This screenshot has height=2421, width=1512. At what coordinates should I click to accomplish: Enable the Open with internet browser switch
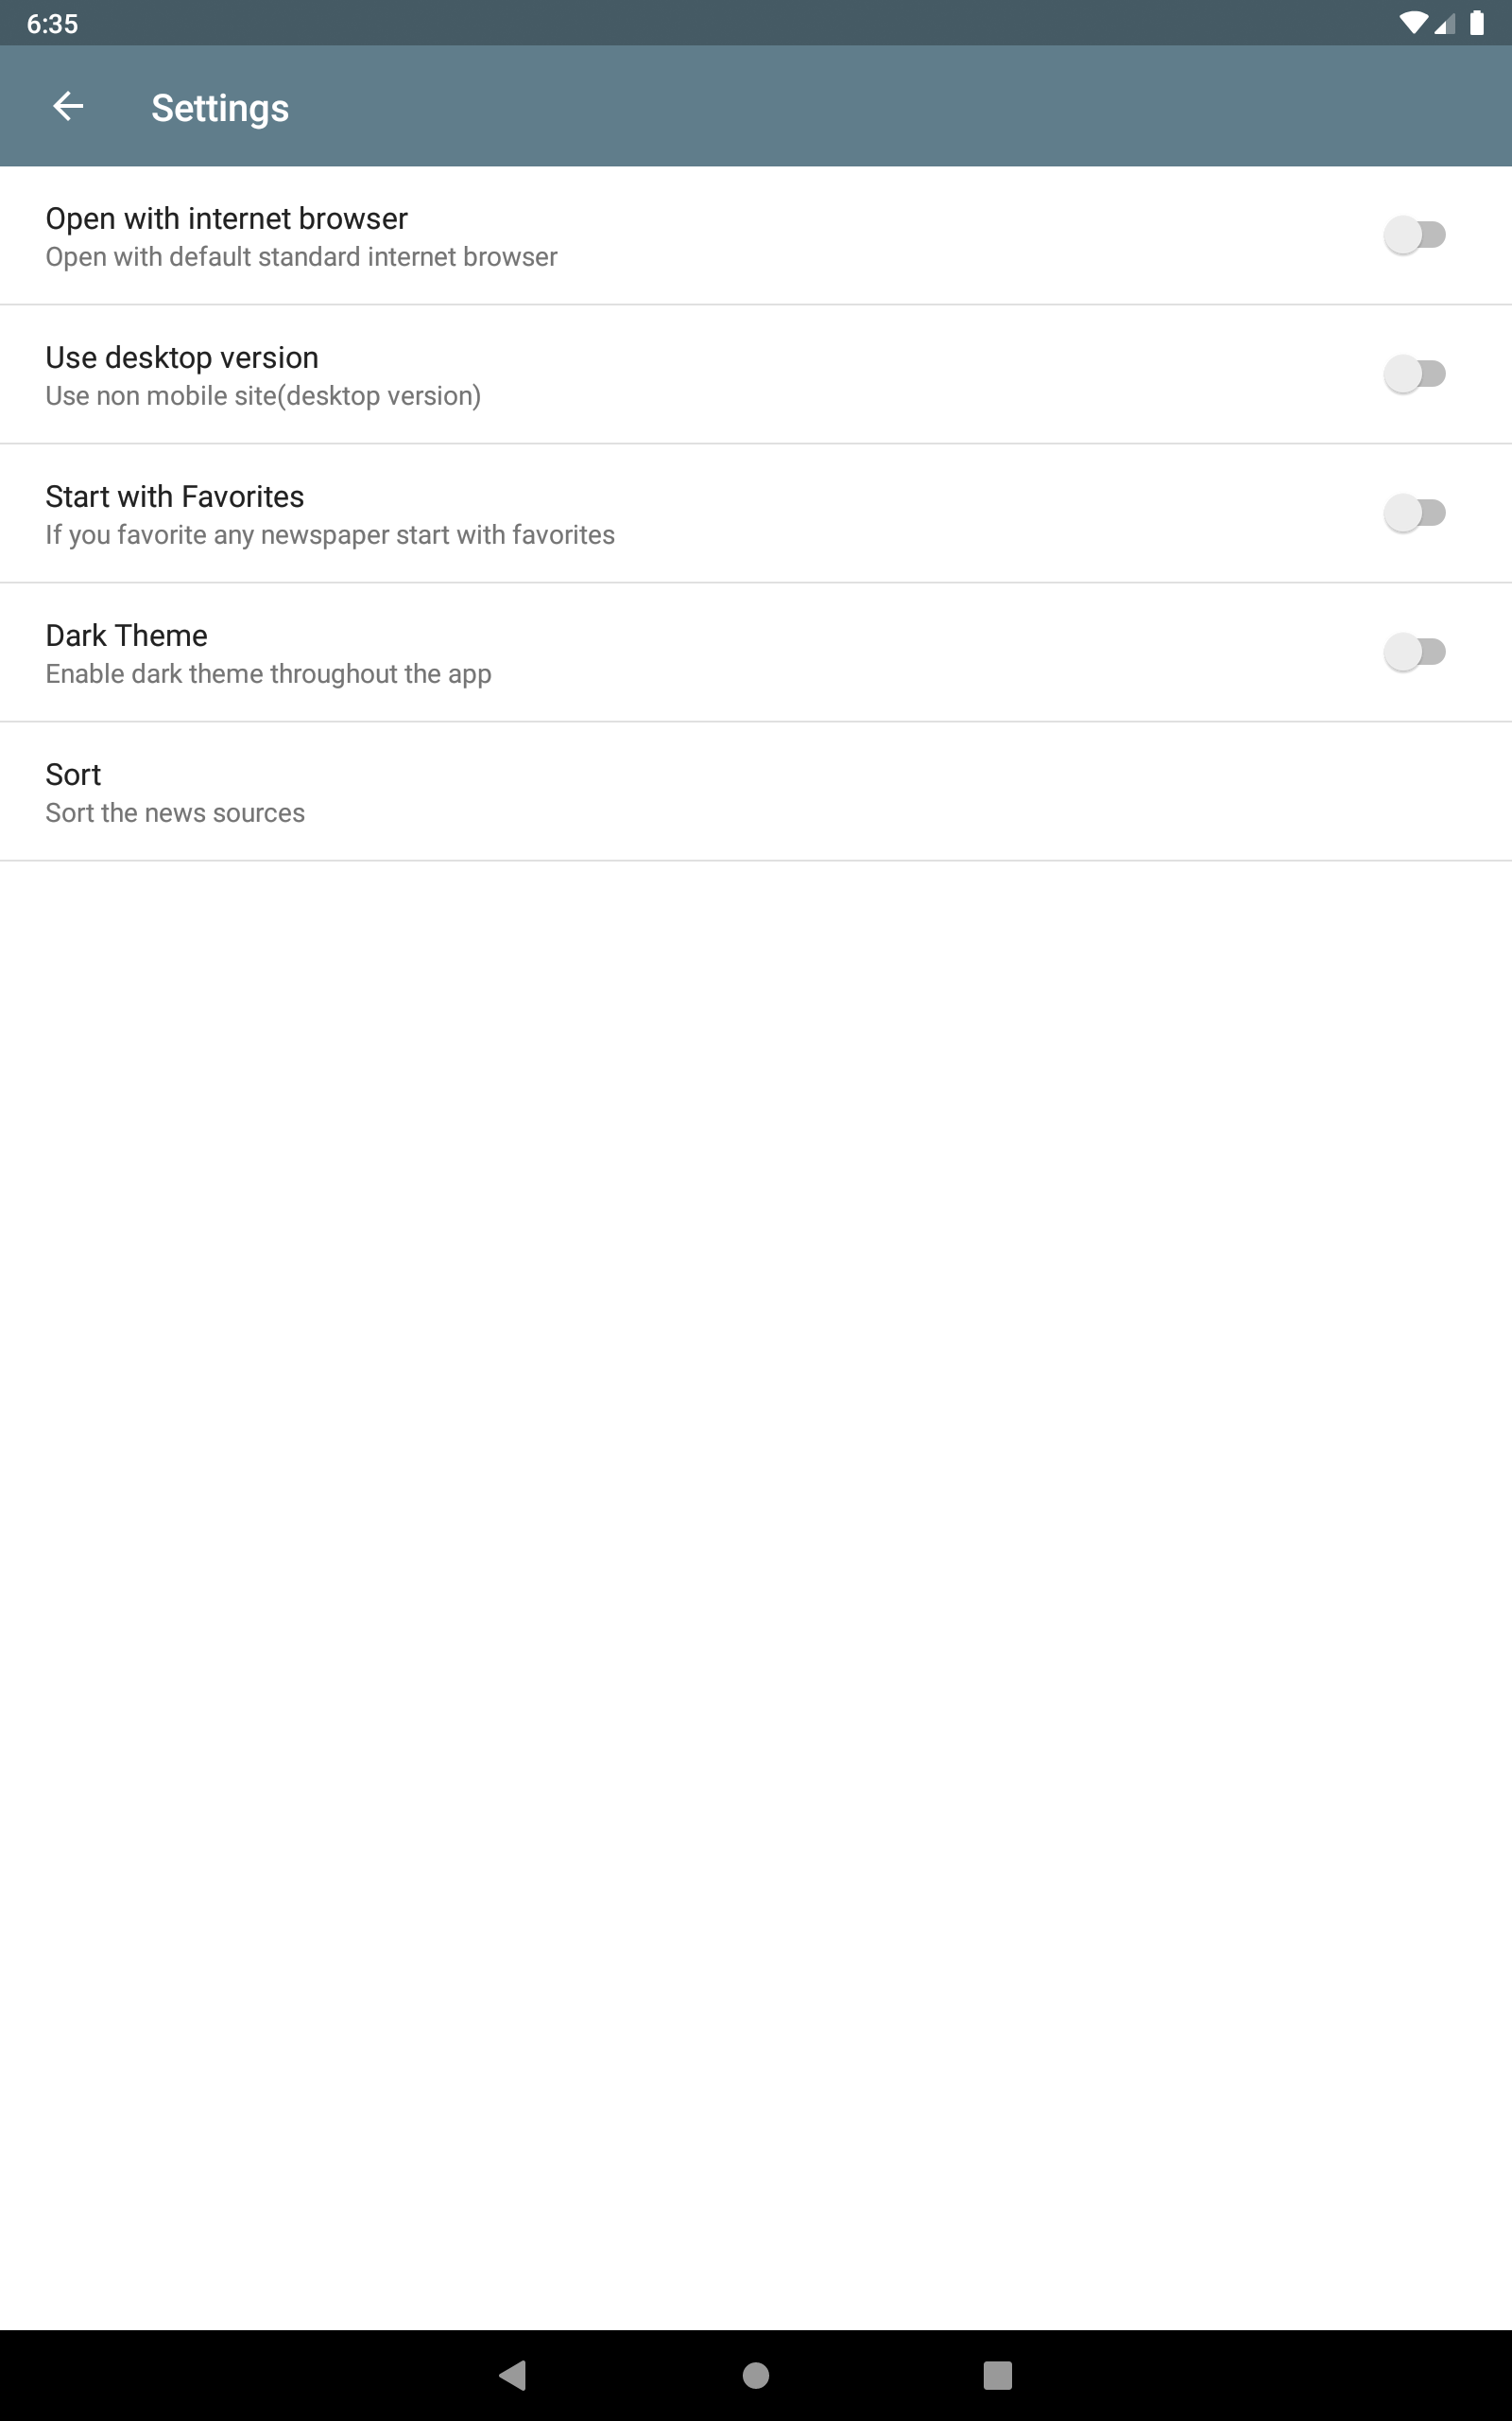[1414, 235]
